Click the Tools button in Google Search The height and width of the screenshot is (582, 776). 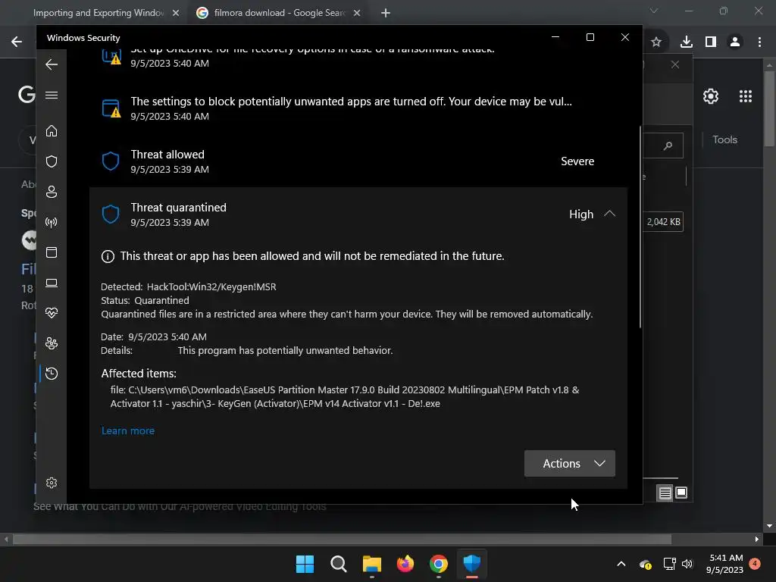pos(725,139)
